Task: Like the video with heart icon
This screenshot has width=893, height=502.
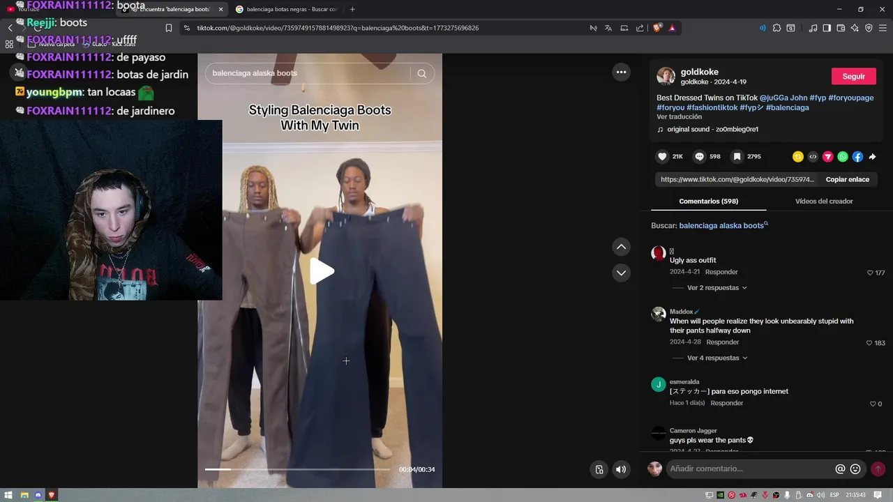Action: tap(663, 157)
